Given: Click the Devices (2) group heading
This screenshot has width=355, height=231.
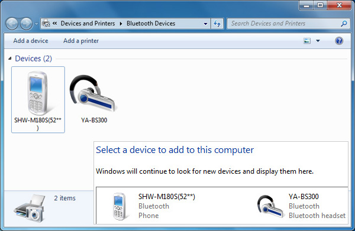Looking at the screenshot, I should [34, 58].
